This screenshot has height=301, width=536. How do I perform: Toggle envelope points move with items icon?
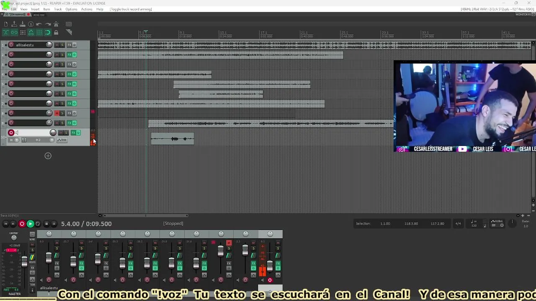pos(31,33)
